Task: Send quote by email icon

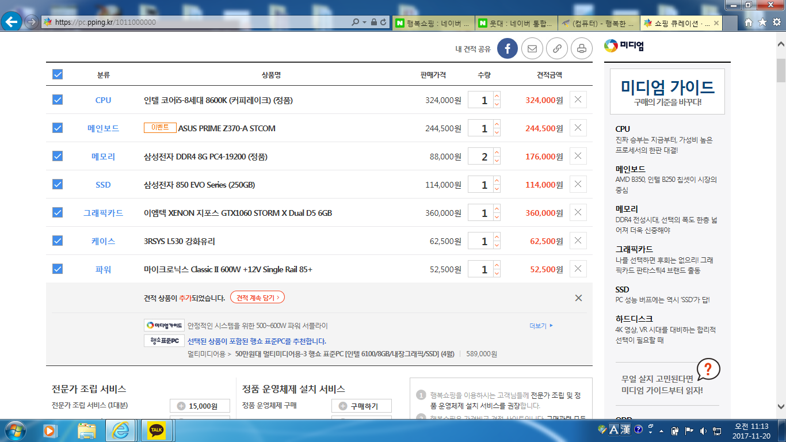Action: point(532,49)
